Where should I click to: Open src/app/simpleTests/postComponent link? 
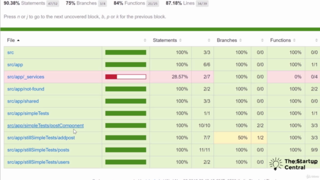tap(45, 125)
